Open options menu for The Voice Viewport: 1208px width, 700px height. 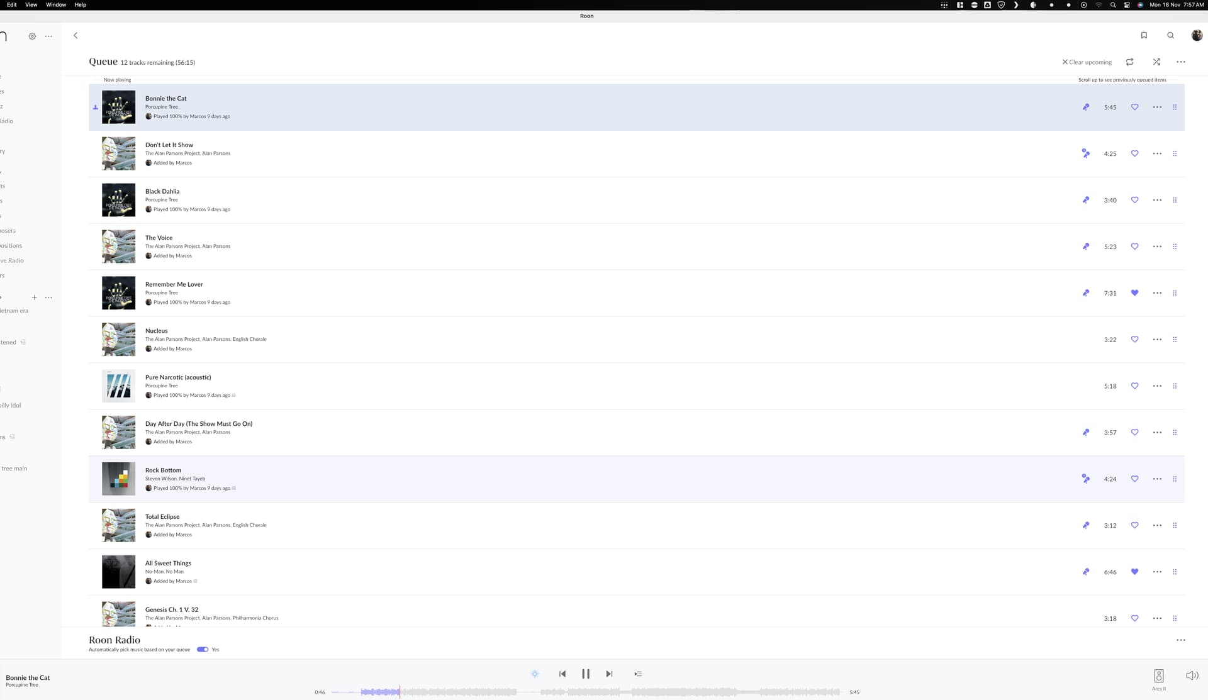click(x=1157, y=247)
